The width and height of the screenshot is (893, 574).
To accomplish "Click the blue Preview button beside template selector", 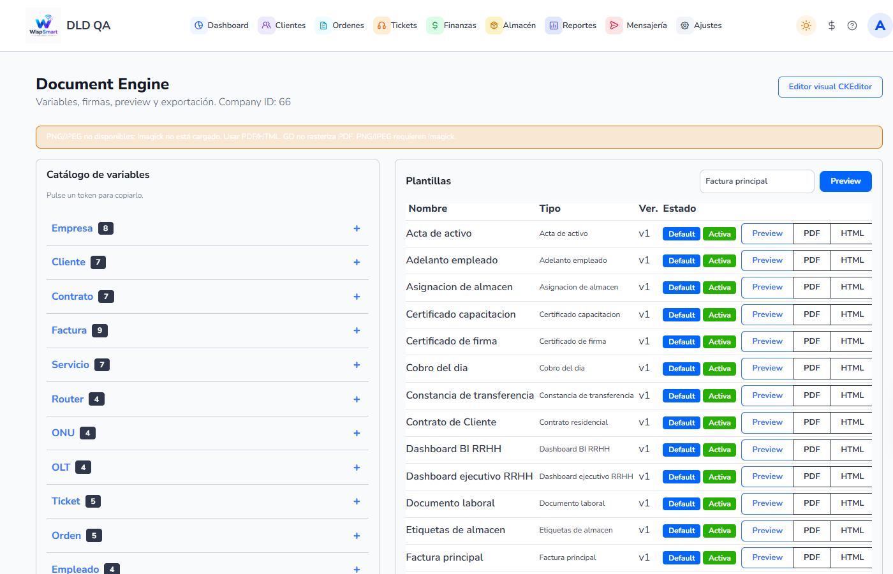I will 845,181.
